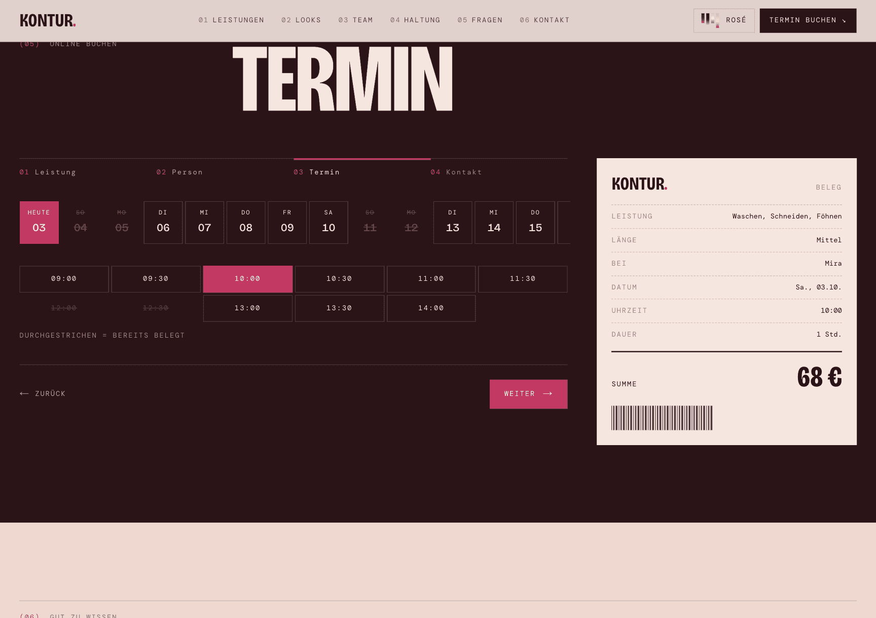Choose Wednesday 07 date tile
876x618 pixels.
[204, 223]
